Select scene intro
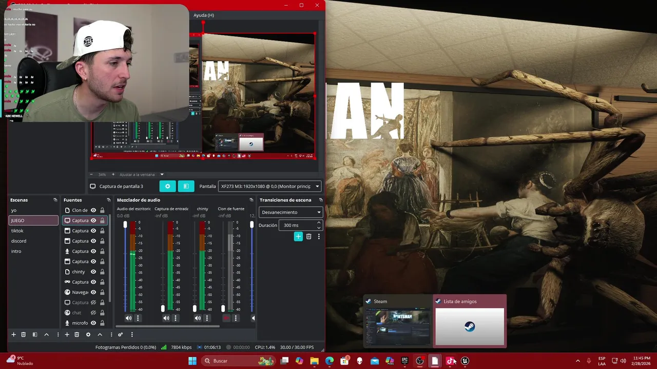 [34, 251]
